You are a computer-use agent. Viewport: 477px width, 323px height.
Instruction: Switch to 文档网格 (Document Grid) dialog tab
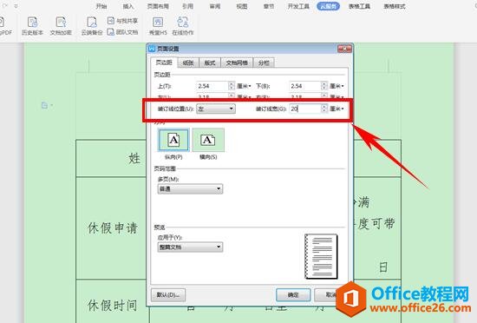pyautogui.click(x=237, y=63)
